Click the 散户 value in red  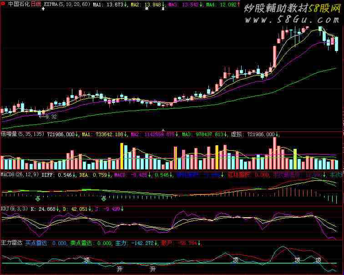[x=179, y=243]
